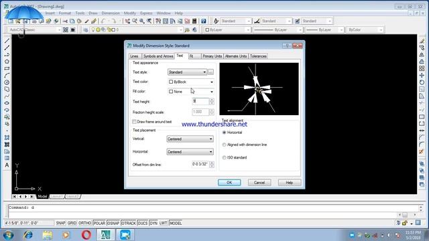Toggle GRID in status bar
The image size is (429, 241).
click(72, 223)
